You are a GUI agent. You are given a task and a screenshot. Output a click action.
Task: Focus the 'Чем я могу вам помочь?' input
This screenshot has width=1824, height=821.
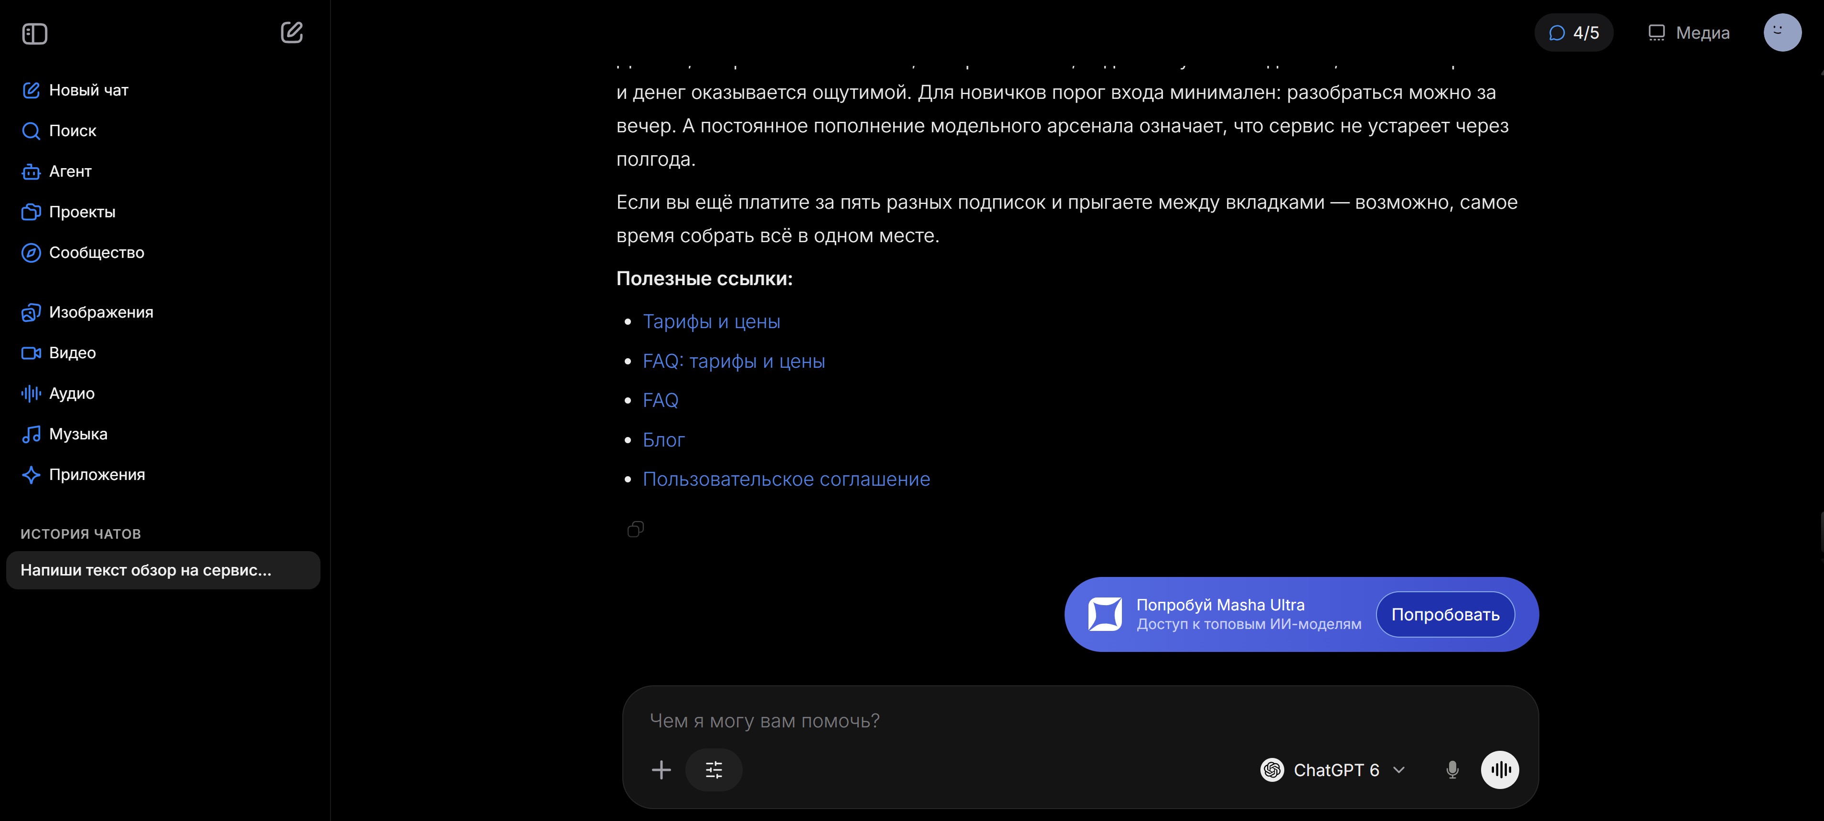pyautogui.click(x=1080, y=721)
